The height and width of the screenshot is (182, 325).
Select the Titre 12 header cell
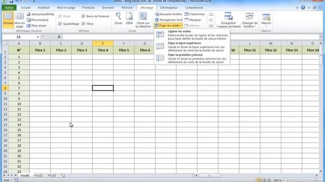point(271,50)
